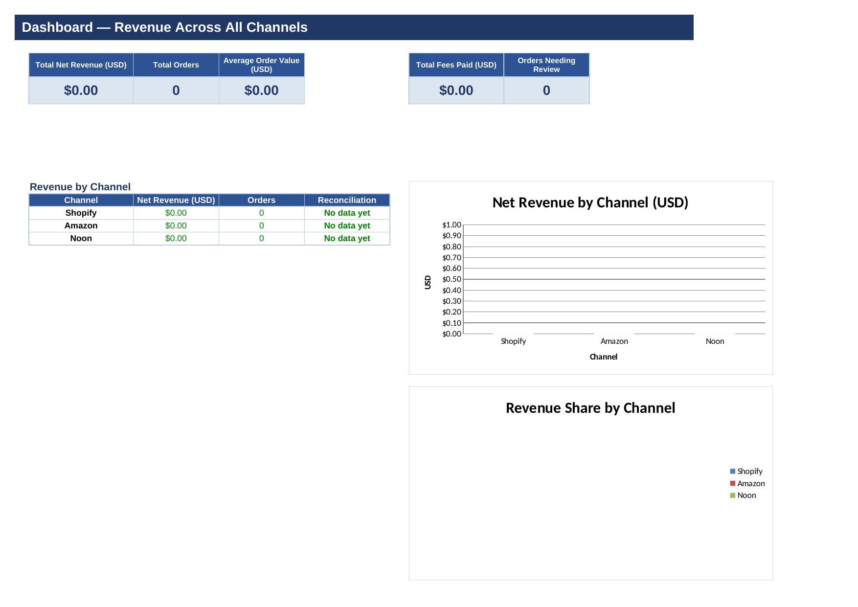Select the Orders column header in table
This screenshot has height=607, width=858.
[262, 200]
